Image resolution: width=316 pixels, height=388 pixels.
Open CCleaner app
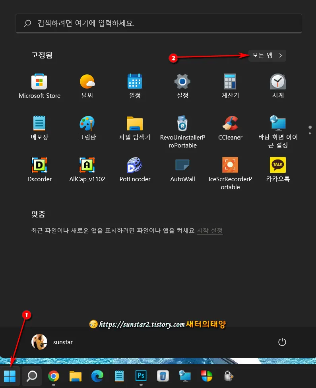click(230, 128)
